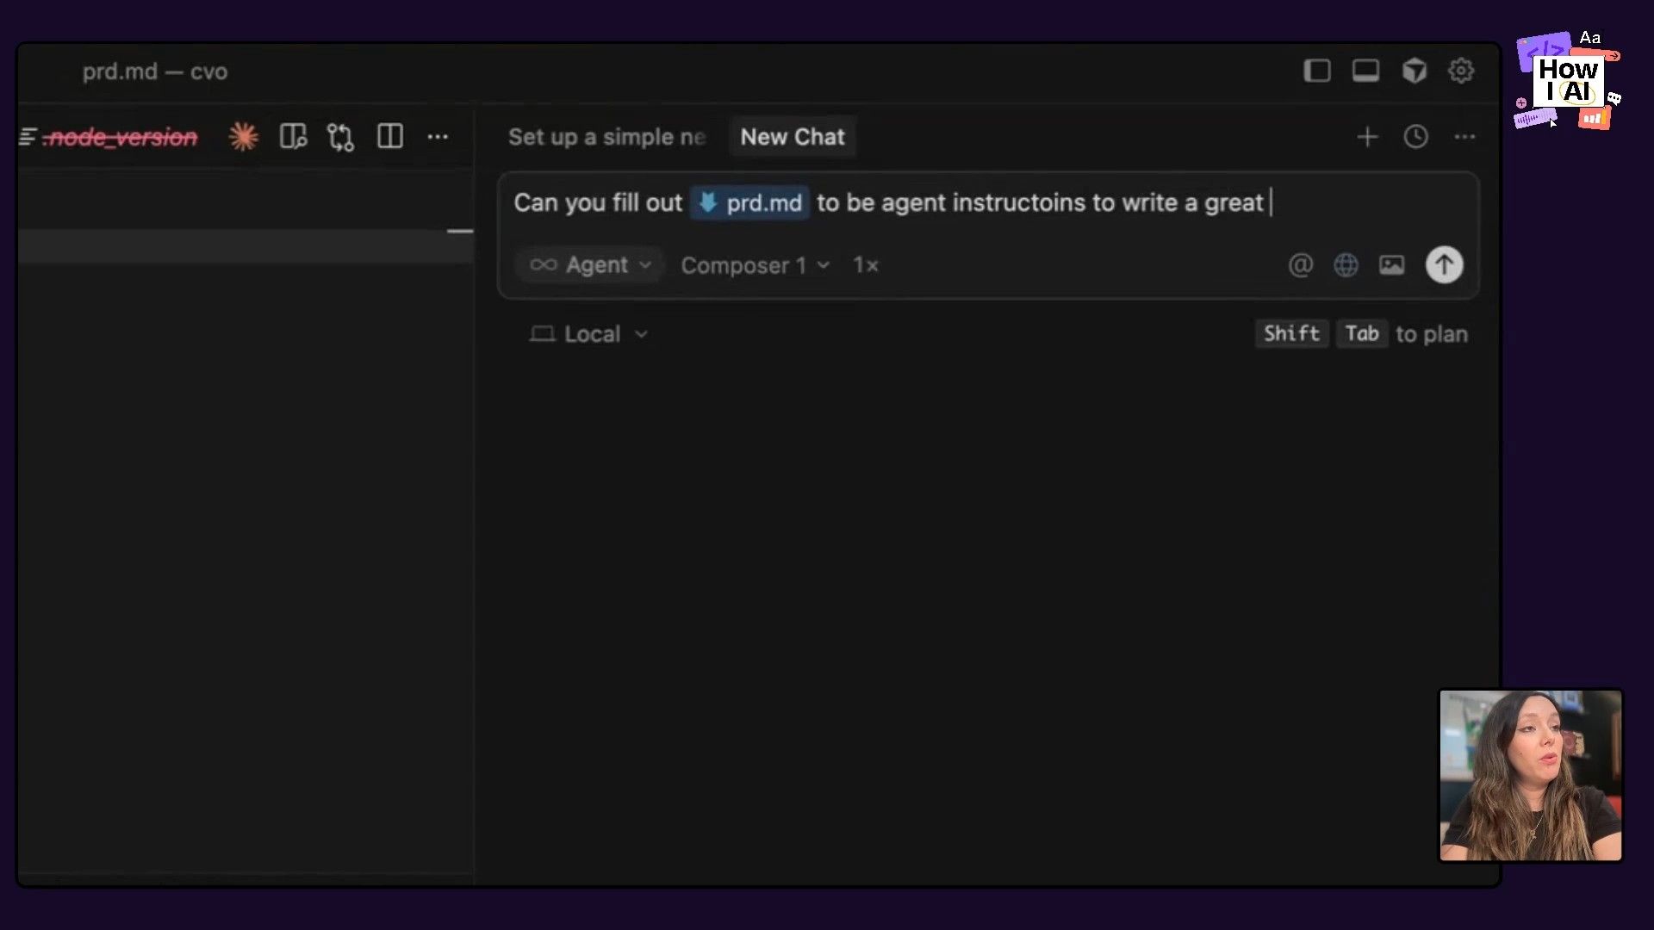
Task: Click the 1x multiplier control
Action: [x=866, y=265]
